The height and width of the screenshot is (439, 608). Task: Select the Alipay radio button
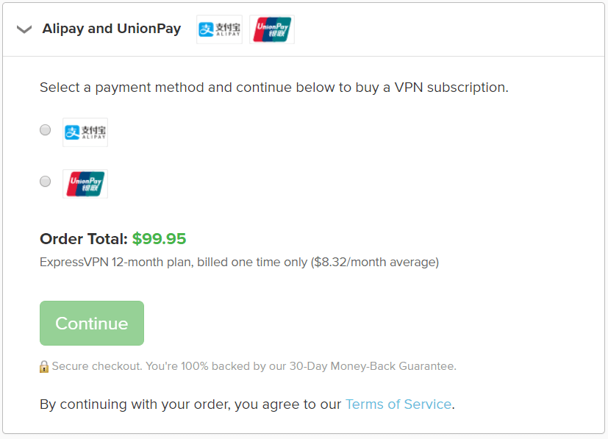[46, 130]
